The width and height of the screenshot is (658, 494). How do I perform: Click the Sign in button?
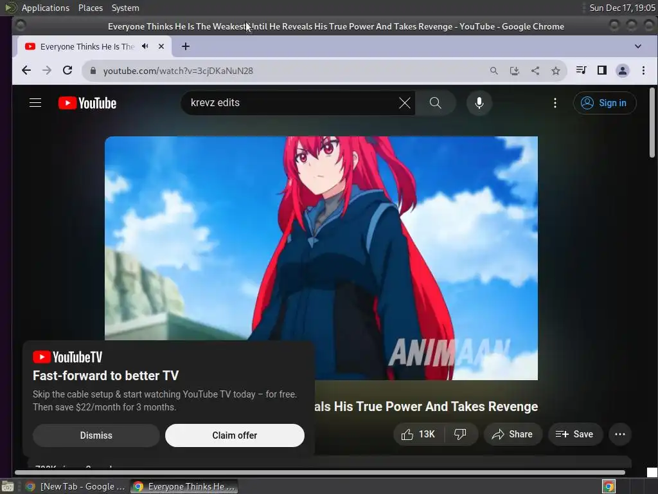[x=604, y=103]
